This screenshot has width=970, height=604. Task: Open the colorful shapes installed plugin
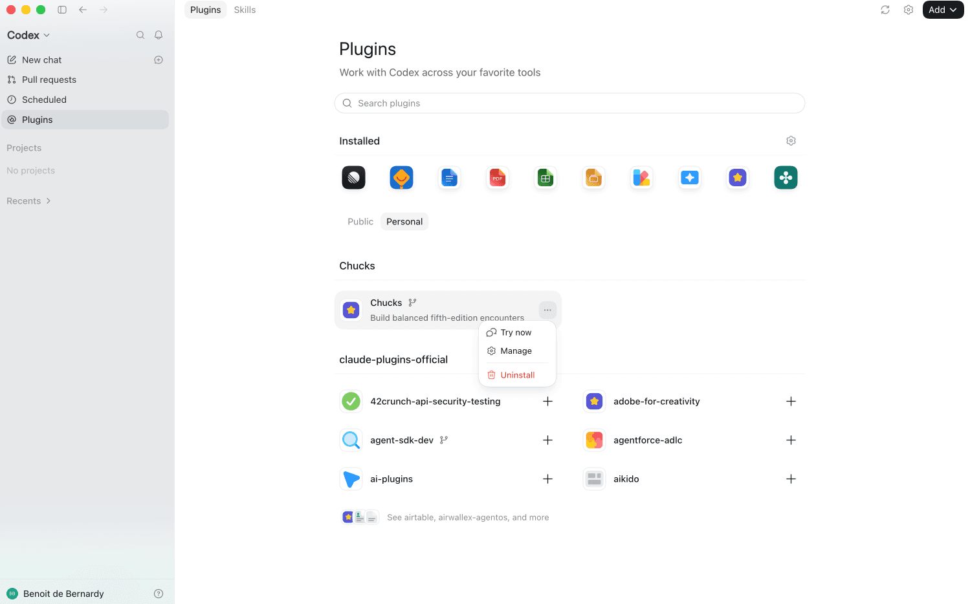(x=641, y=178)
